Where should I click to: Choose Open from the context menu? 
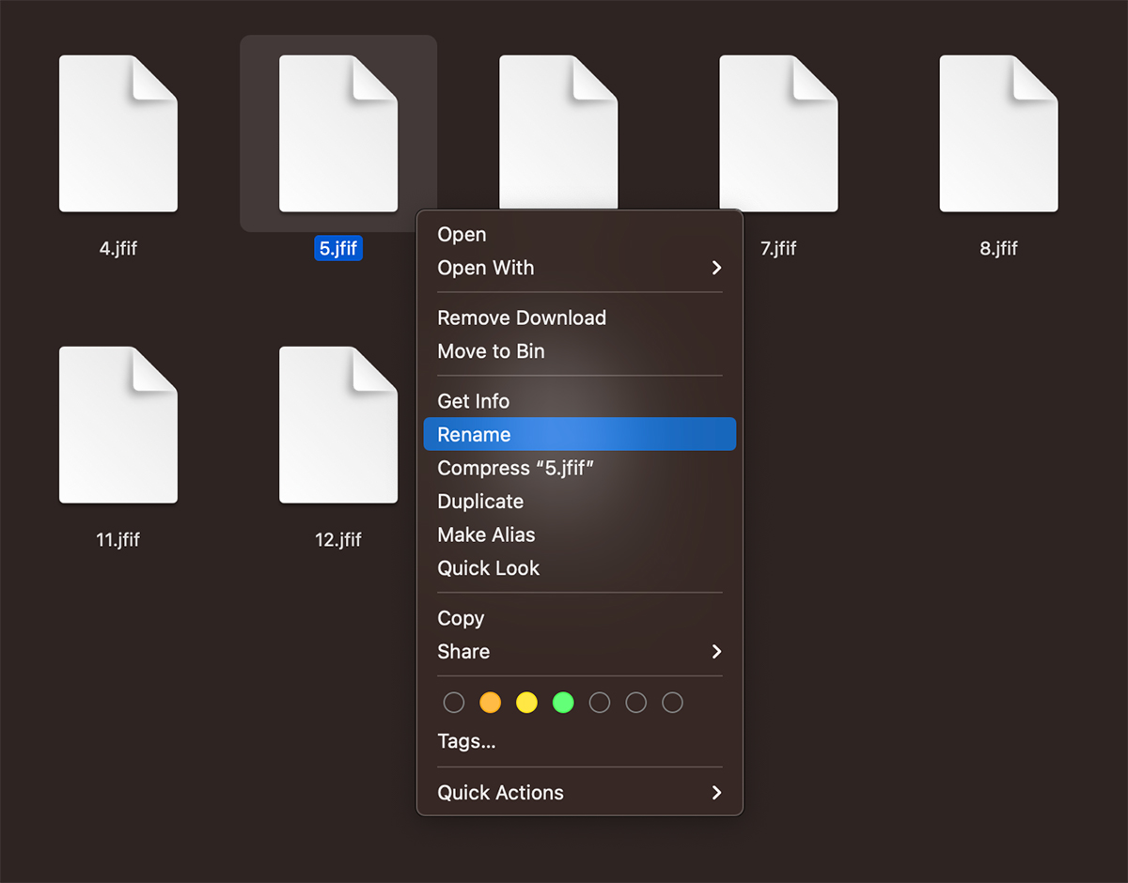(580, 235)
